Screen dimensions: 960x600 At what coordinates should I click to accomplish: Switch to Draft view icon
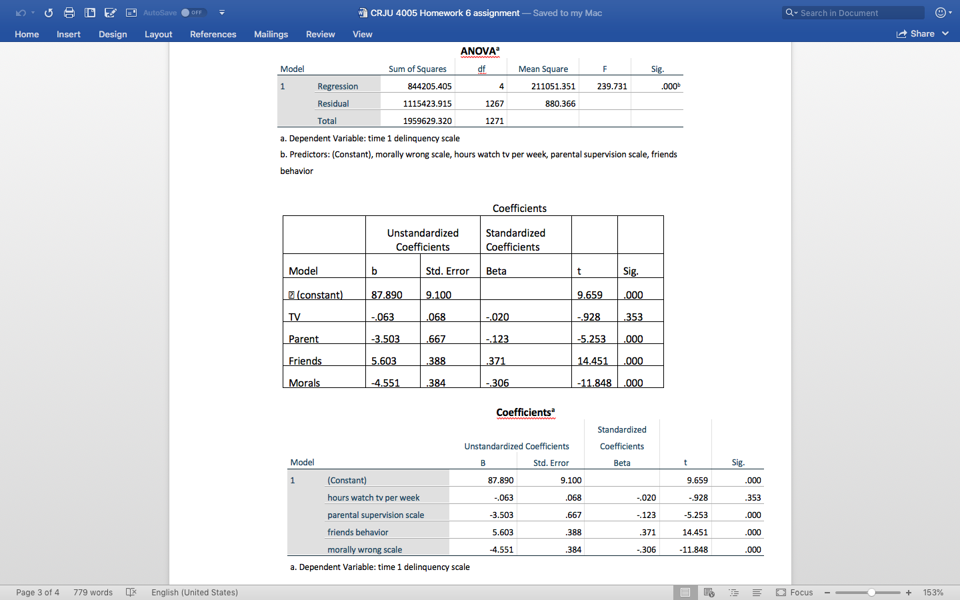click(757, 592)
